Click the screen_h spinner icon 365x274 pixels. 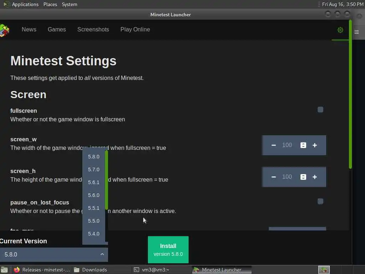303,177
